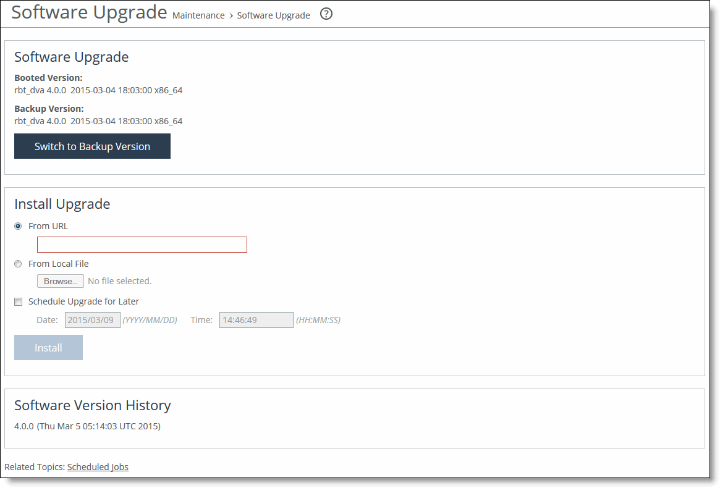Viewport: 720px width, 488px height.
Task: Click the history entry 4.0.0 Thu Mar 5
Action: pos(87,426)
